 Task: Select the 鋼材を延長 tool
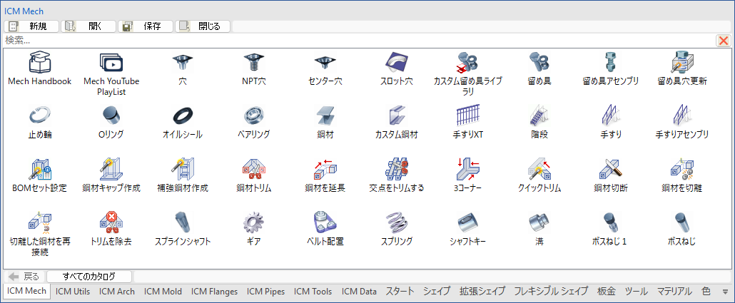point(325,169)
